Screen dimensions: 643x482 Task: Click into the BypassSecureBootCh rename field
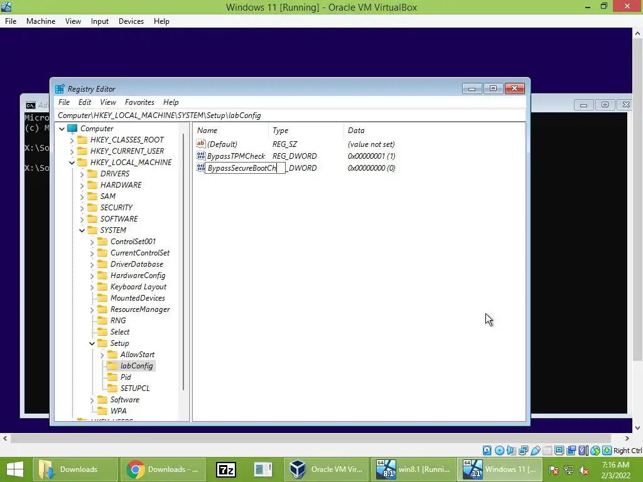(x=245, y=168)
